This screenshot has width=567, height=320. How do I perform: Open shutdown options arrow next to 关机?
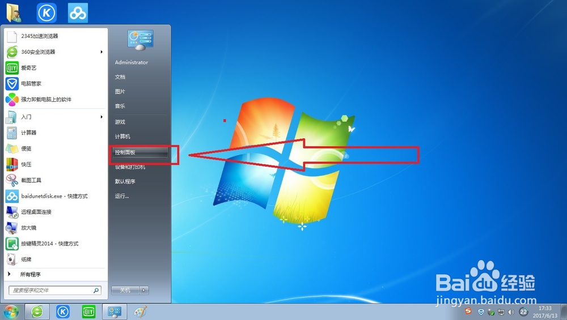(x=144, y=290)
